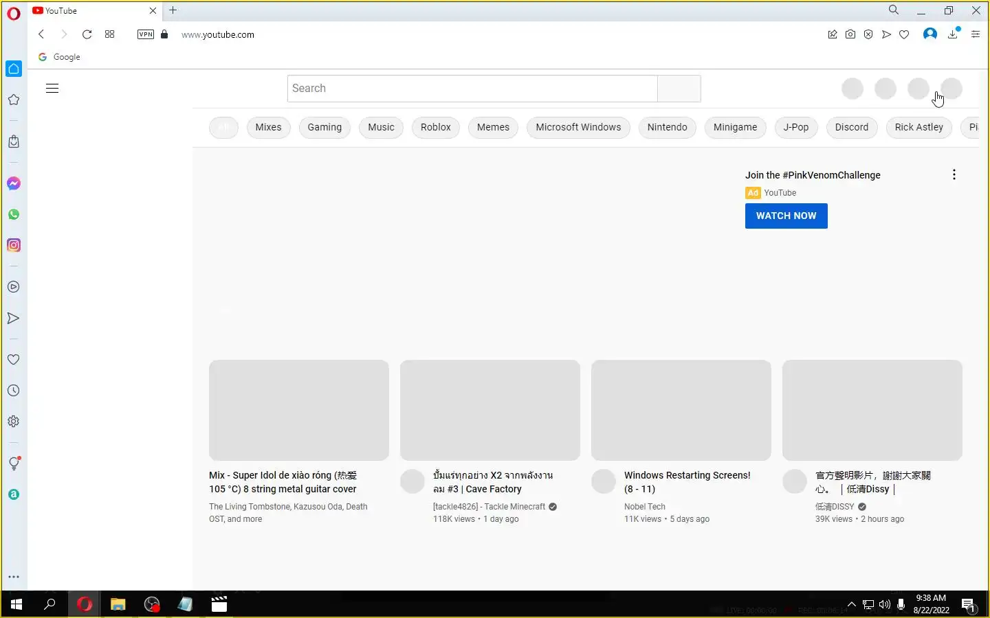Click the WATCH NOW ad button
990x618 pixels.
click(786, 216)
